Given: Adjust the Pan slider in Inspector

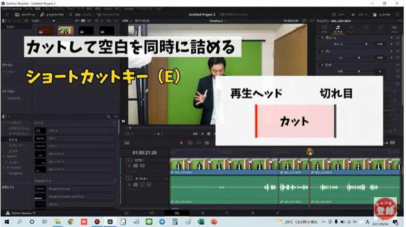Looking at the screenshot, I should pos(359,58).
